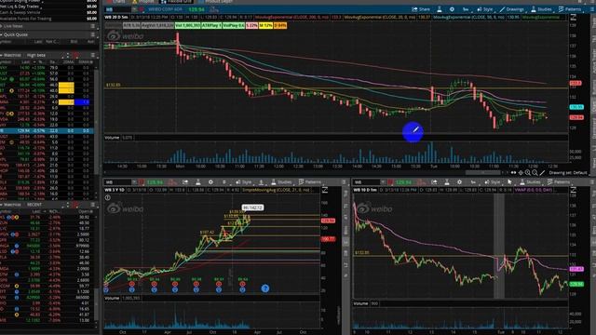Select crosshair tool below top chart
The image size is (596, 335).
coord(521,173)
